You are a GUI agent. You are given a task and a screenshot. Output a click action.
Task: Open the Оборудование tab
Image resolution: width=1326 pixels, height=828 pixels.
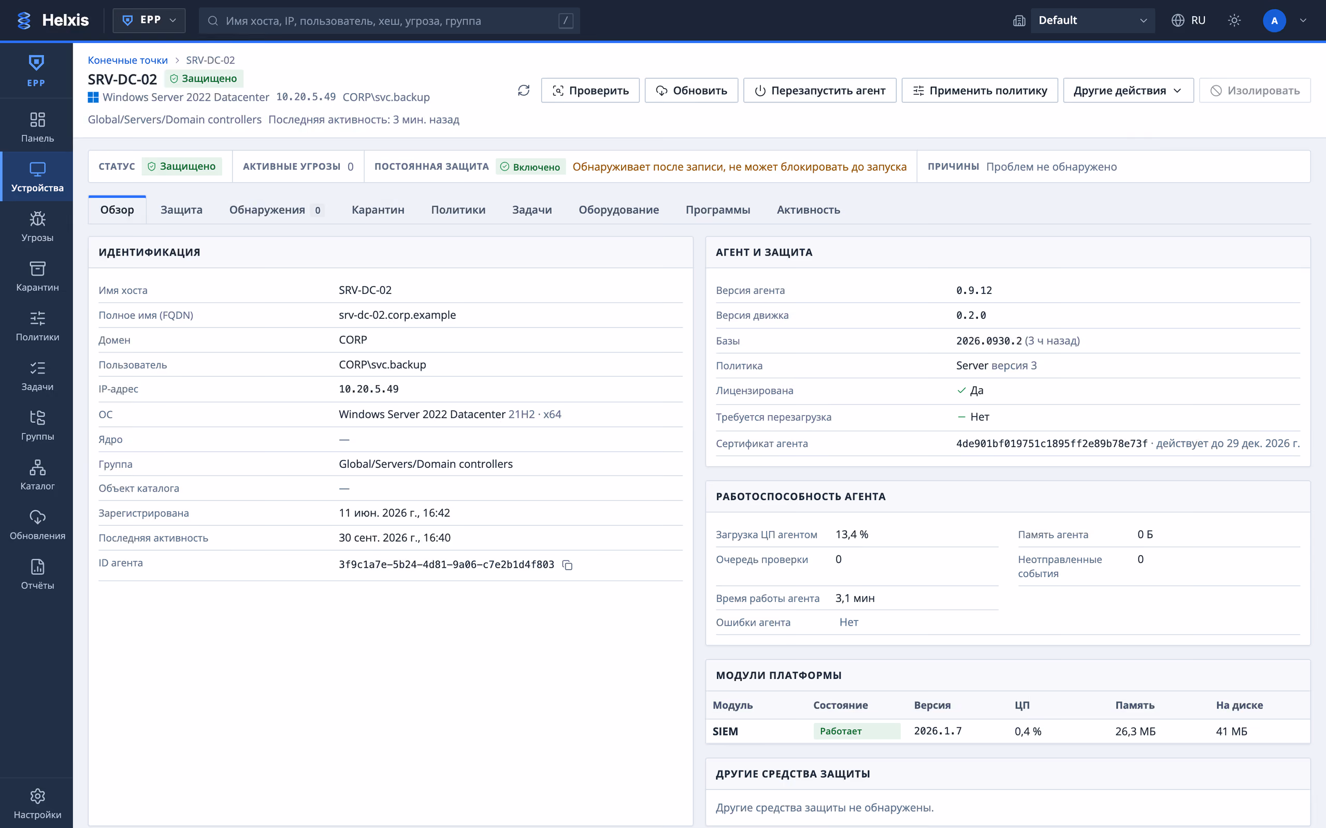pyautogui.click(x=618, y=210)
